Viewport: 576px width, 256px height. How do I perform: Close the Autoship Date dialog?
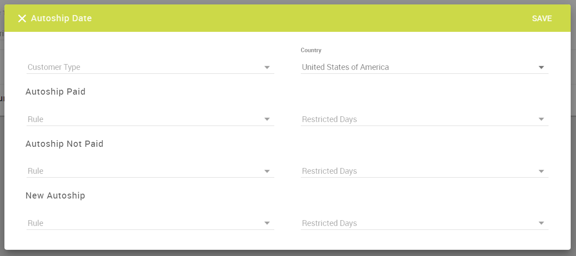22,19
